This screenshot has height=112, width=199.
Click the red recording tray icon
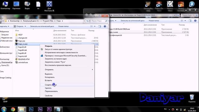[x=173, y=110]
